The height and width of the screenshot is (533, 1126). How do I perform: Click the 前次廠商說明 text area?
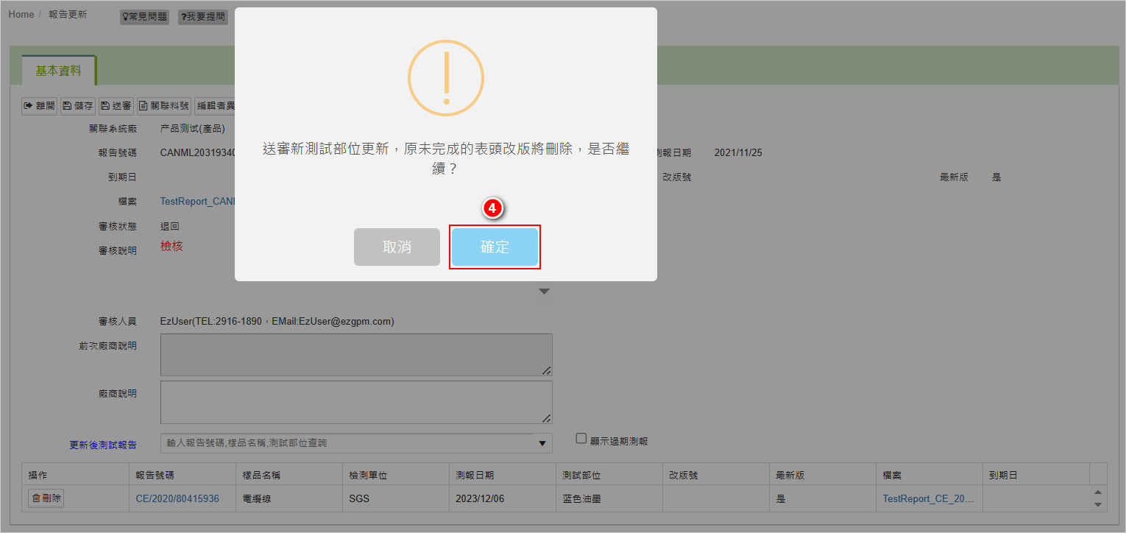click(x=356, y=355)
